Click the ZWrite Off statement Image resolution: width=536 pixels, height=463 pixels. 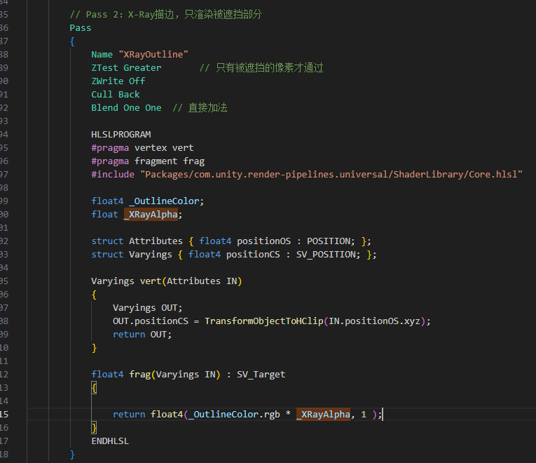(118, 81)
